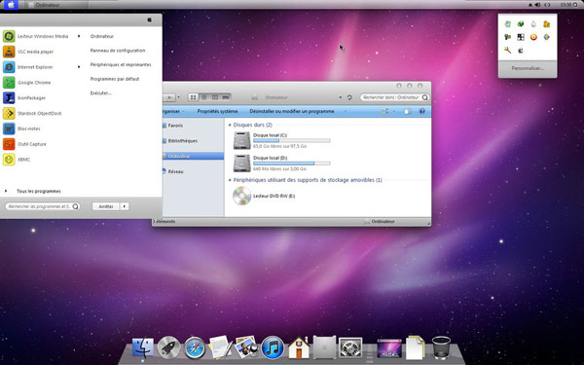Open Périphériques et imprimantes
Viewport: 584px width, 365px height.
[x=121, y=64]
